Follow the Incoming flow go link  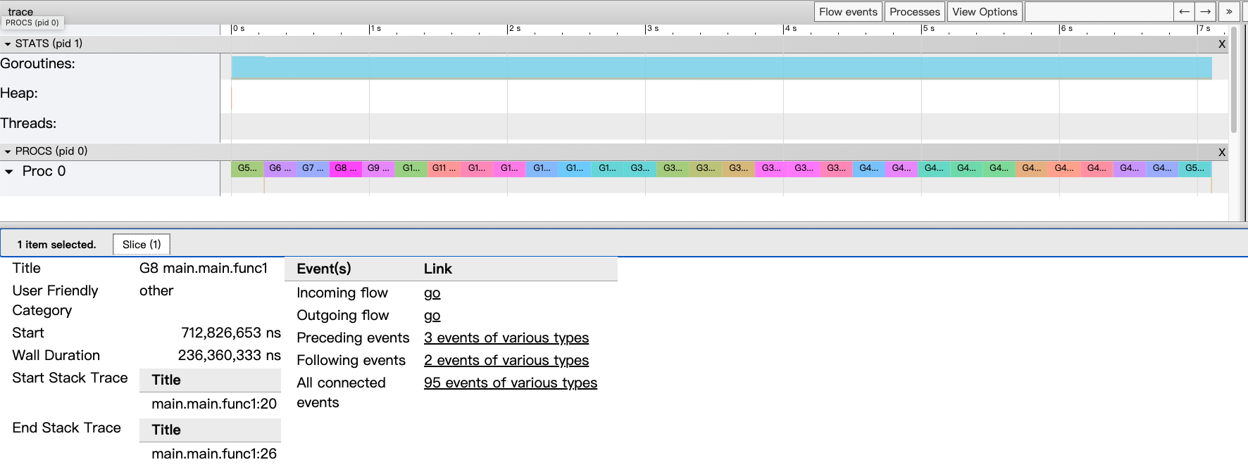point(432,293)
